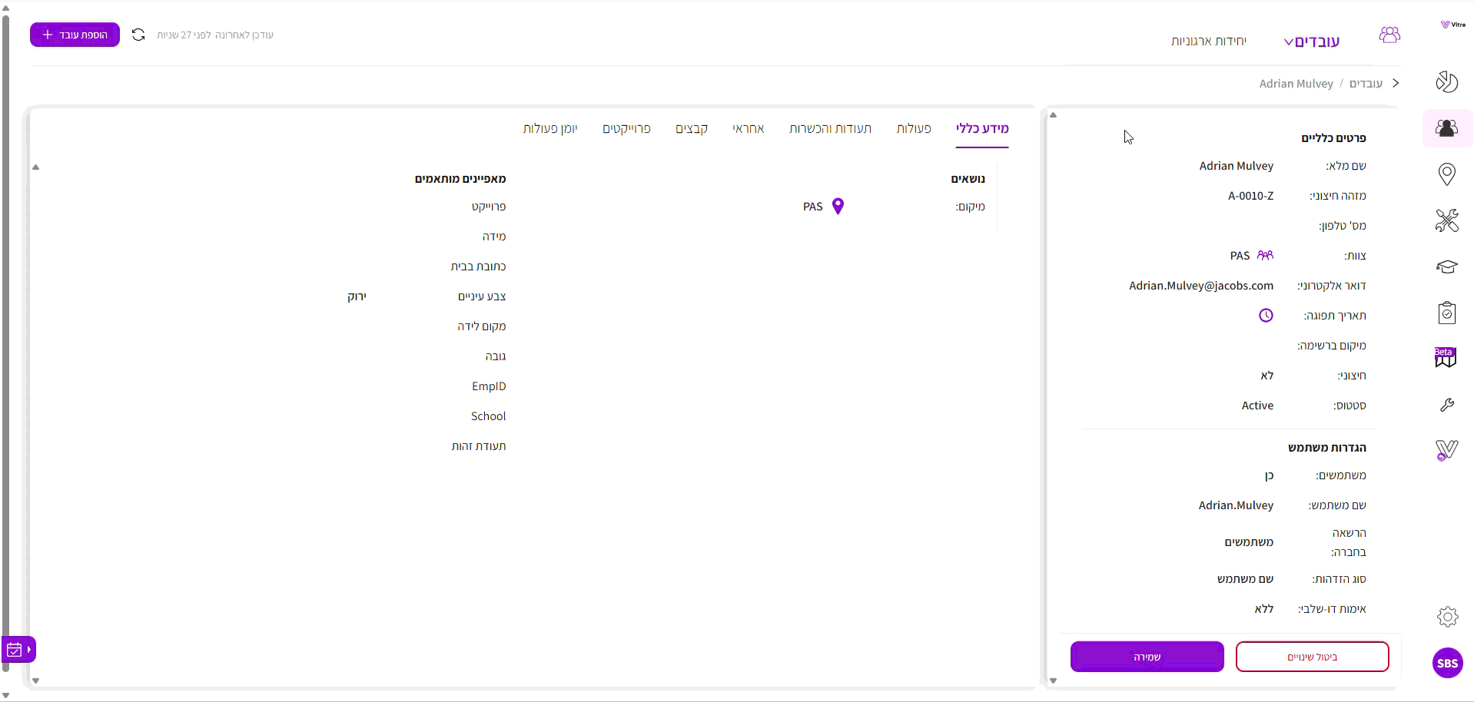Click the שמירה save button
The height and width of the screenshot is (702, 1474).
click(1147, 657)
